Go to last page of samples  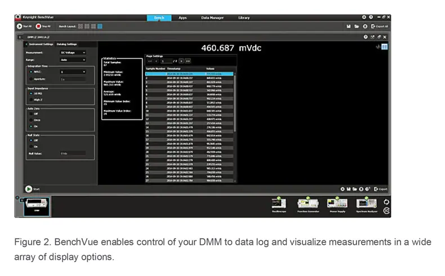pyautogui.click(x=188, y=61)
